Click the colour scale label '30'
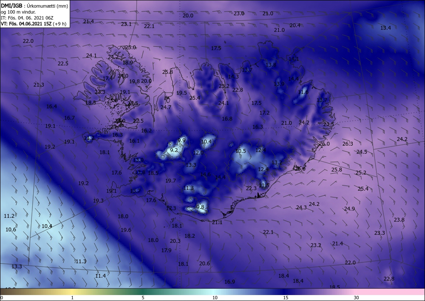This screenshot has height=301, width=425. coord(356,298)
